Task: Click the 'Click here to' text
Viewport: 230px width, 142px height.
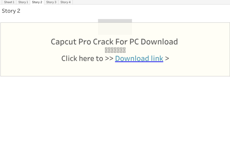Action: pos(82,58)
